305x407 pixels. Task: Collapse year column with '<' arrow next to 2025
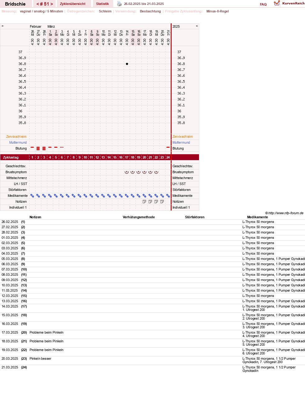(197, 26)
